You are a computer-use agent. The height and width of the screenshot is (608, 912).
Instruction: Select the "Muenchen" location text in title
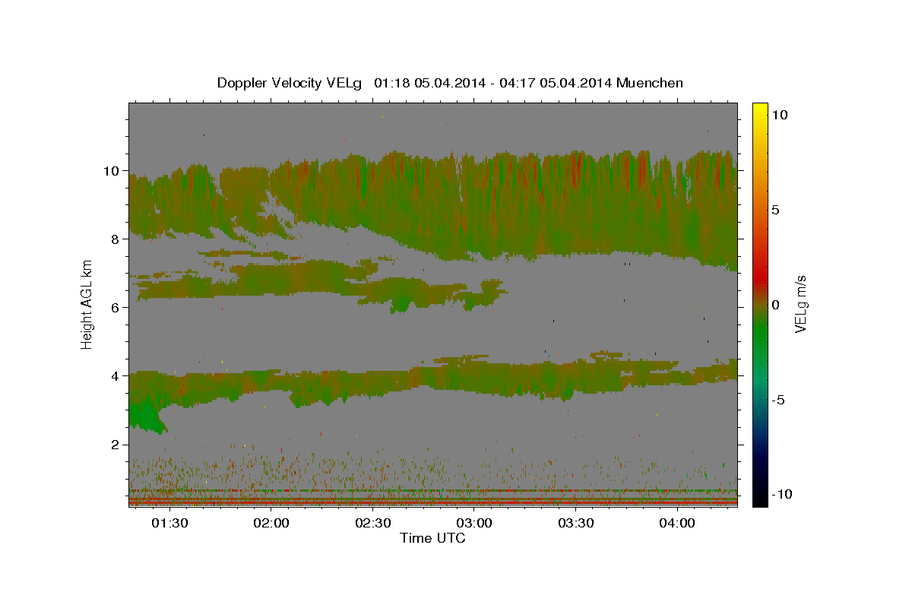click(650, 83)
